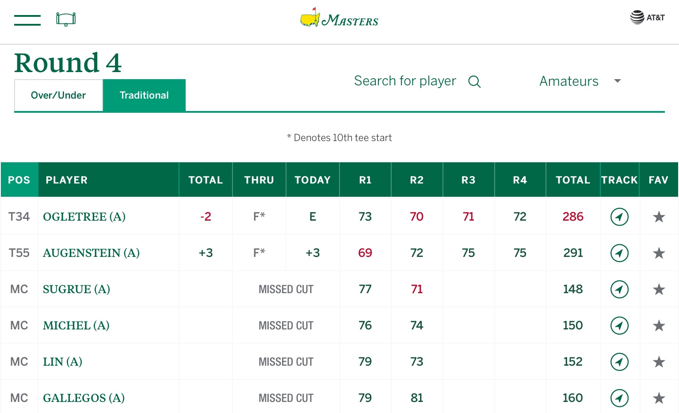Open player OGLETREE (A) link
The height and width of the screenshot is (413, 679).
tap(84, 217)
